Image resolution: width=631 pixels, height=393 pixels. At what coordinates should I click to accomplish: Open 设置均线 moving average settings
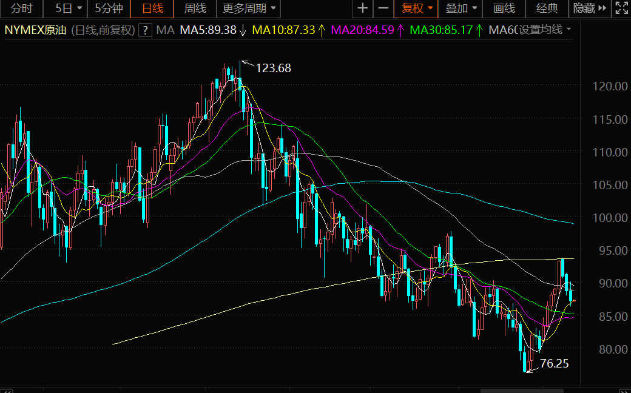point(545,30)
